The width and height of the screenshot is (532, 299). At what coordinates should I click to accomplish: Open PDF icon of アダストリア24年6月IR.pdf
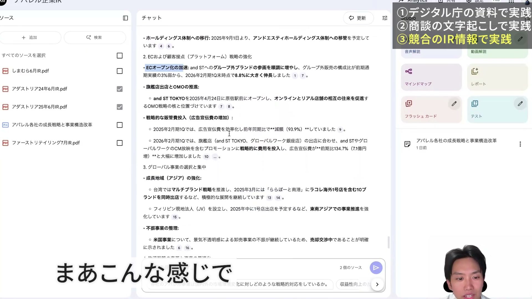(x=5, y=89)
